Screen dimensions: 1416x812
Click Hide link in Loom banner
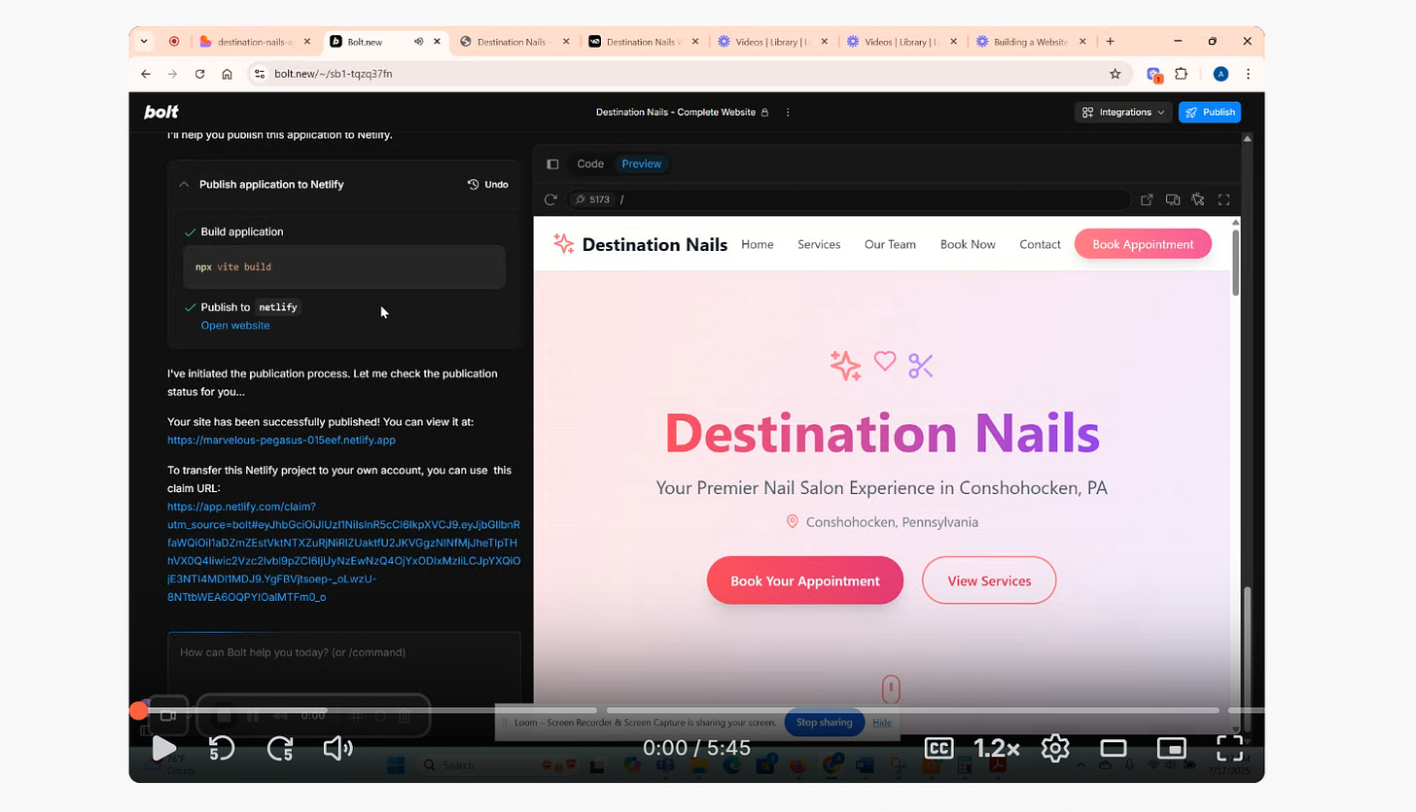882,723
